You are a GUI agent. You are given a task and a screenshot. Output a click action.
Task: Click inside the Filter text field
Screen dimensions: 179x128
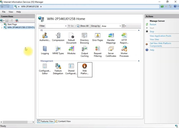click(55, 26)
